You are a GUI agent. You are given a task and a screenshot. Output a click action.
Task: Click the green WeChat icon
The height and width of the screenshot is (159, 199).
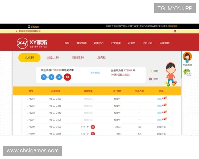click(187, 73)
